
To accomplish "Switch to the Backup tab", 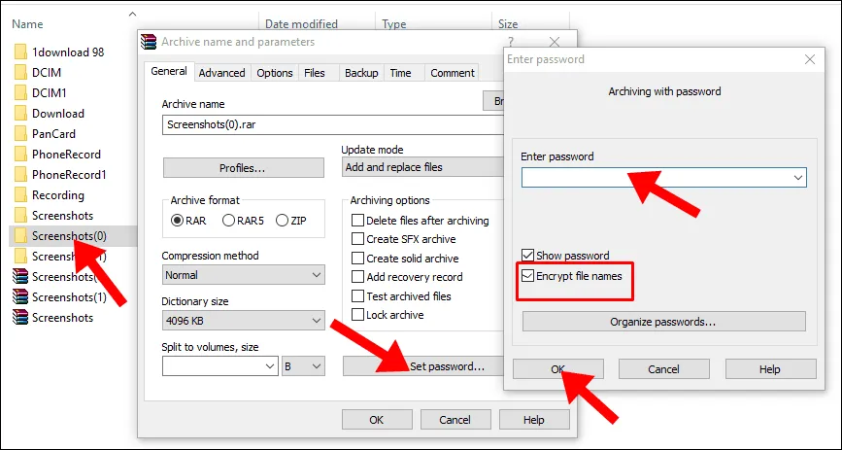I will click(361, 73).
